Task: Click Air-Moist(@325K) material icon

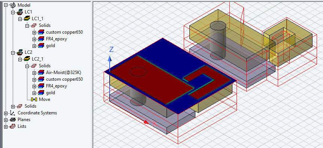Action: (41, 73)
